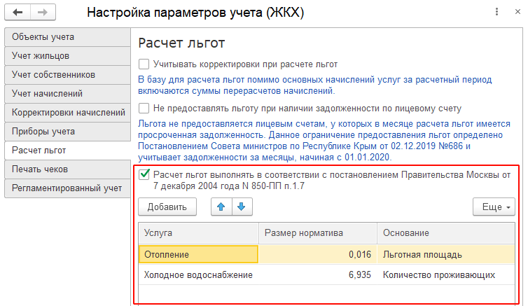Expand the Еще dropdown menu
Image resolution: width=528 pixels, height=306 pixels.
(x=494, y=207)
